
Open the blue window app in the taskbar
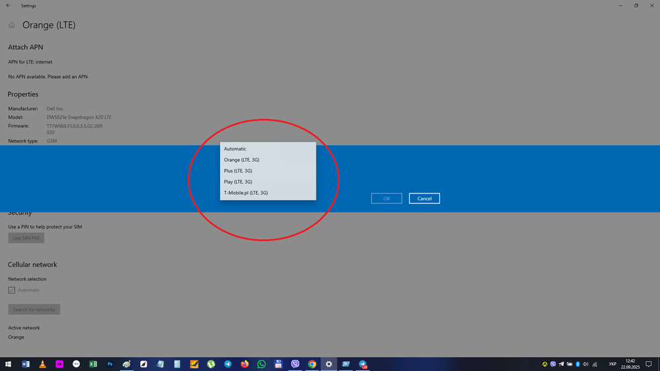pyautogui.click(x=346, y=364)
